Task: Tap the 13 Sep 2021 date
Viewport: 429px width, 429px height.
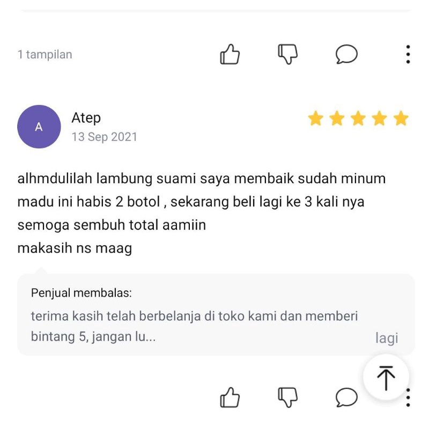Action: coord(104,137)
